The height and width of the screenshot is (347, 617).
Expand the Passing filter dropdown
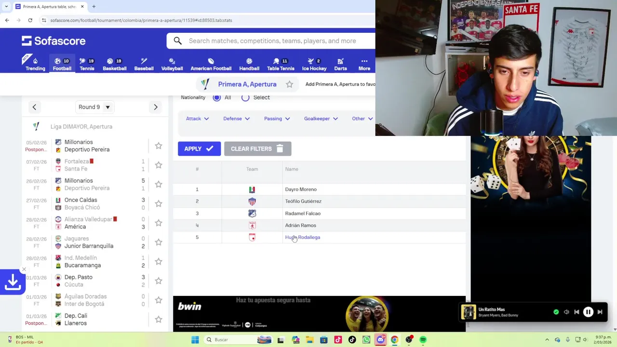pos(277,119)
